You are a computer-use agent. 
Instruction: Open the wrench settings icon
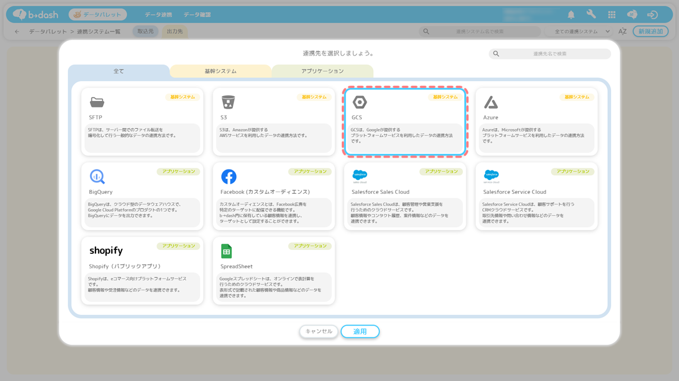click(x=591, y=15)
